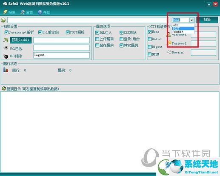Image resolution: width=220 pixels, height=176 pixels.
Task: Focus the Url排除 field containing logout
Action: pyautogui.click(x=61, y=55)
